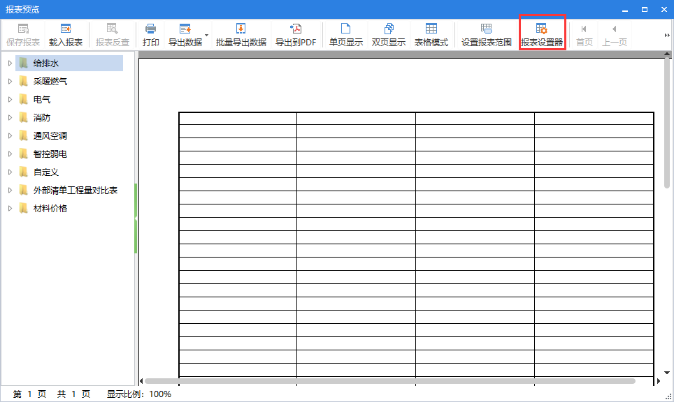Collapse the left panel using green splitter handle
Screen dimensions: 674x402
pyautogui.click(x=136, y=218)
